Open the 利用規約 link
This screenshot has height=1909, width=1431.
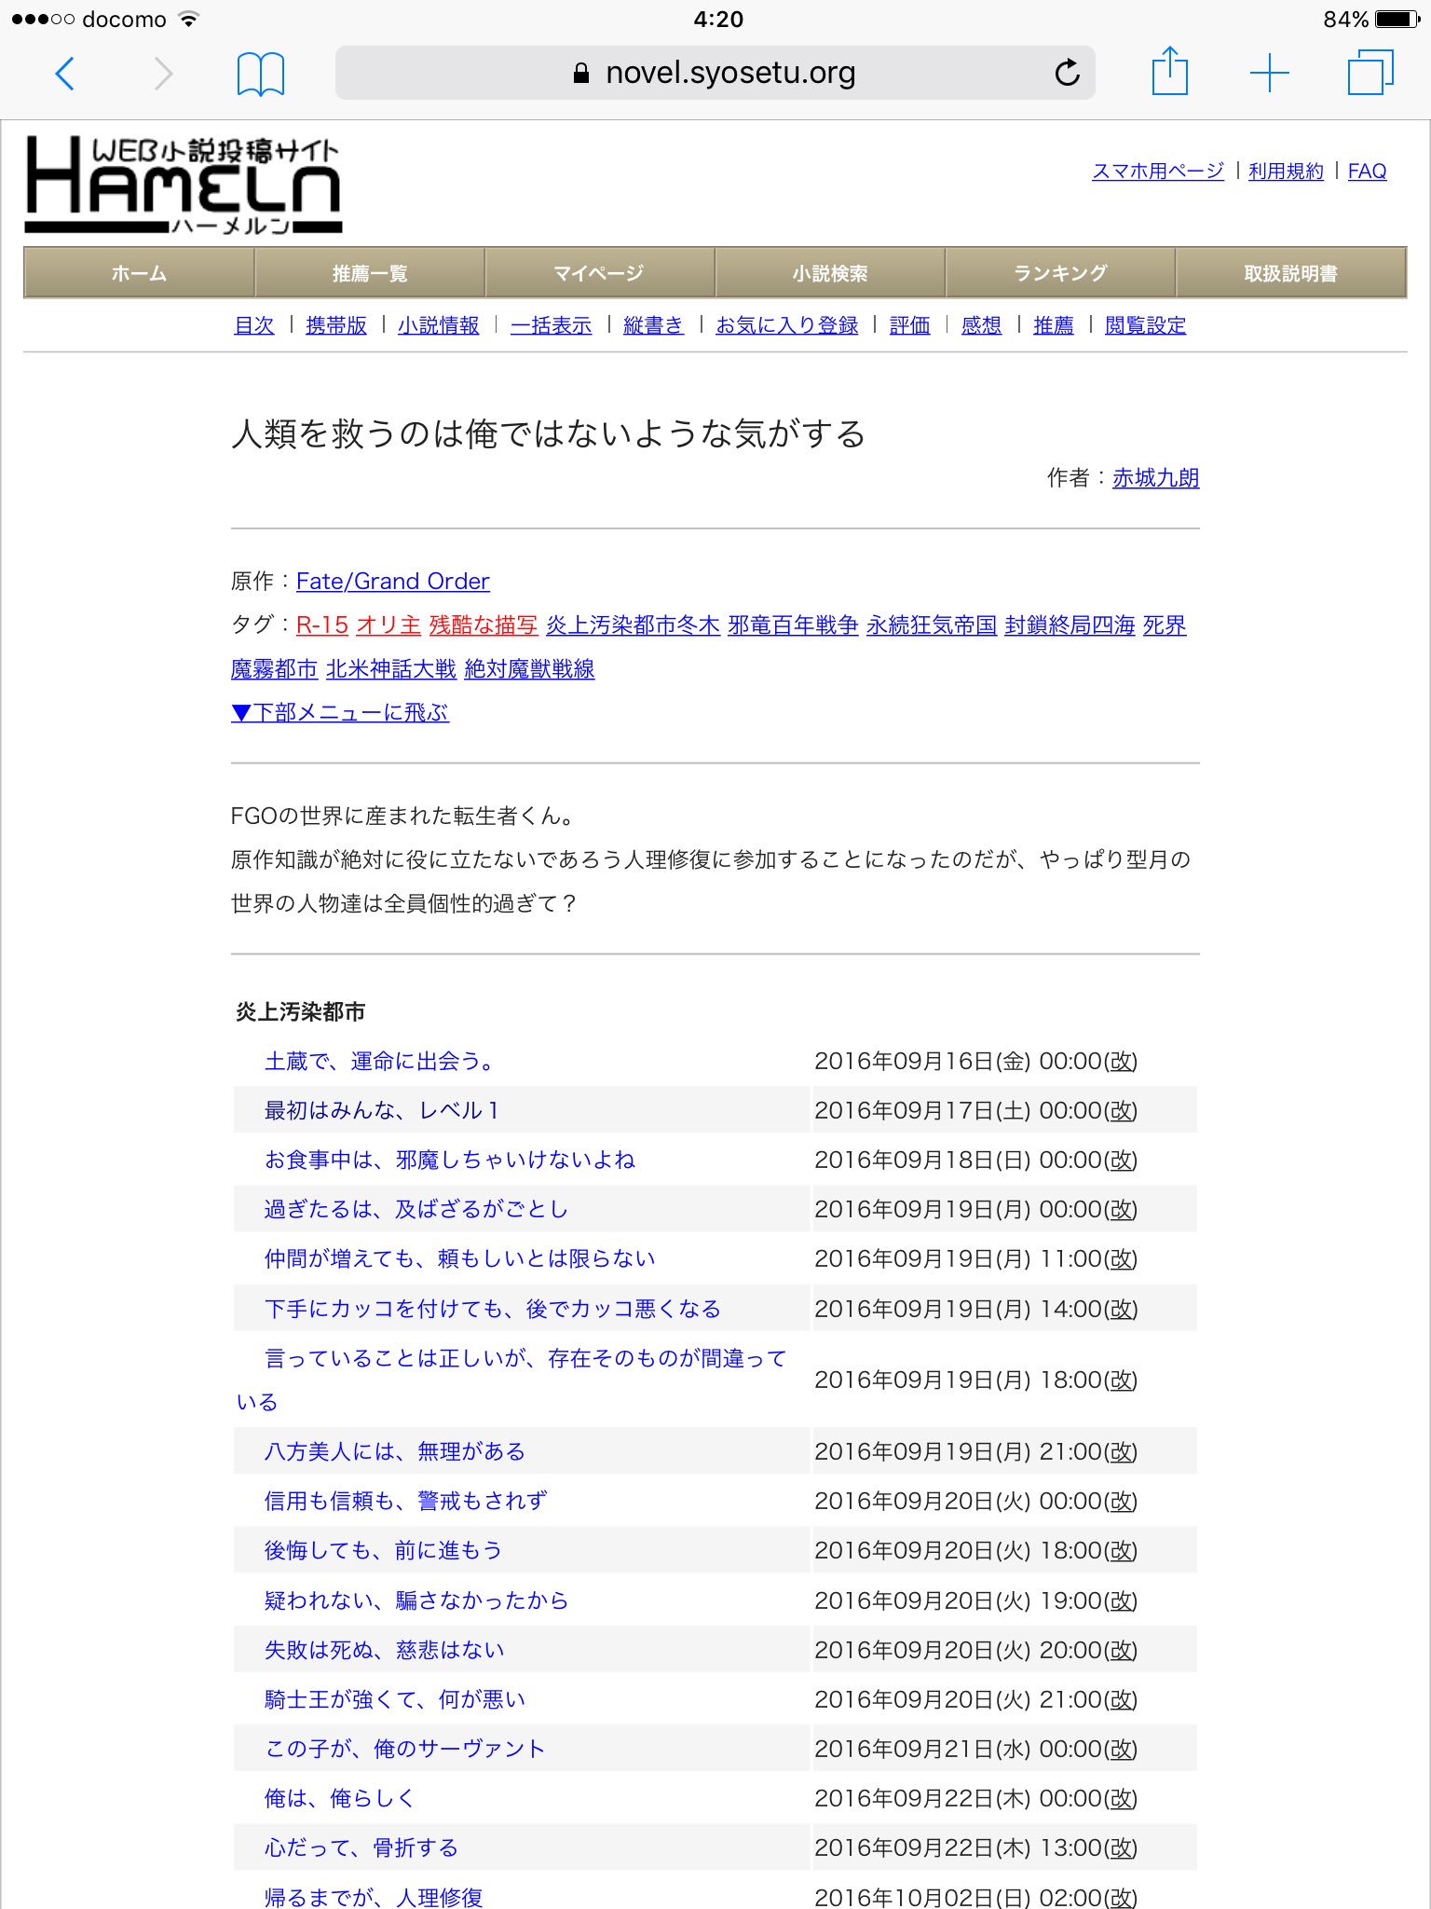point(1286,171)
